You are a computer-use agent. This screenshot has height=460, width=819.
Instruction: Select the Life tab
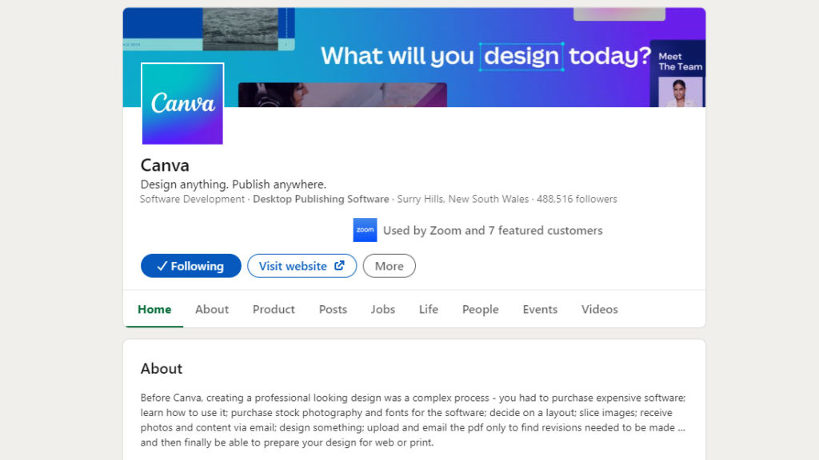429,309
